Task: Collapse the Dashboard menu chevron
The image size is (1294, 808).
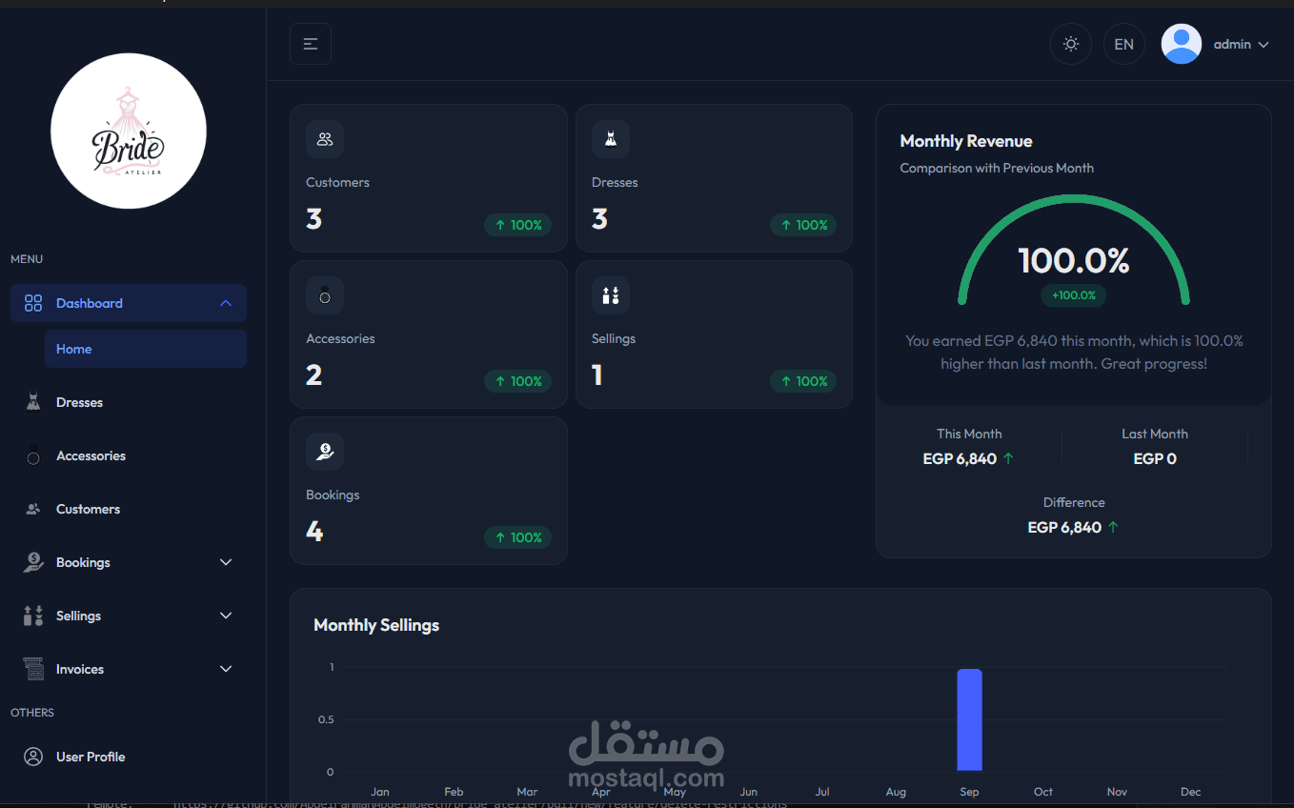Action: click(226, 303)
